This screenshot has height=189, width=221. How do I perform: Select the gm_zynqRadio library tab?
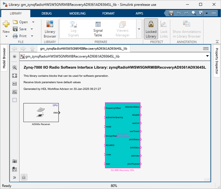pos(84,49)
